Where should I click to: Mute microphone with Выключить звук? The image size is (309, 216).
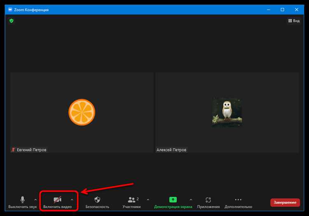23,202
